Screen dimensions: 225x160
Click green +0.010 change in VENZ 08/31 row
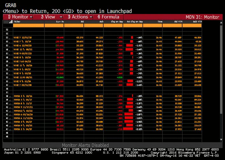coord(120,77)
